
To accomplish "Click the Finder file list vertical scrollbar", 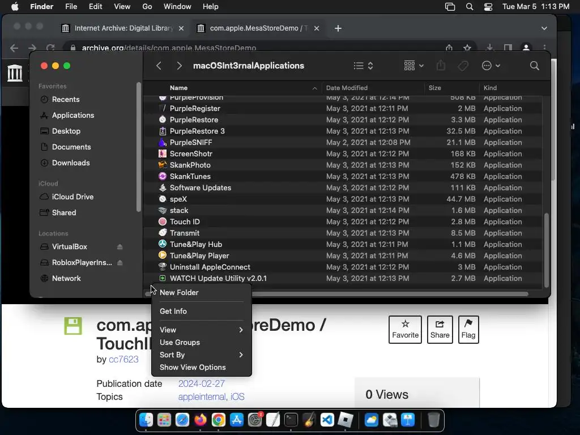I will [547, 250].
